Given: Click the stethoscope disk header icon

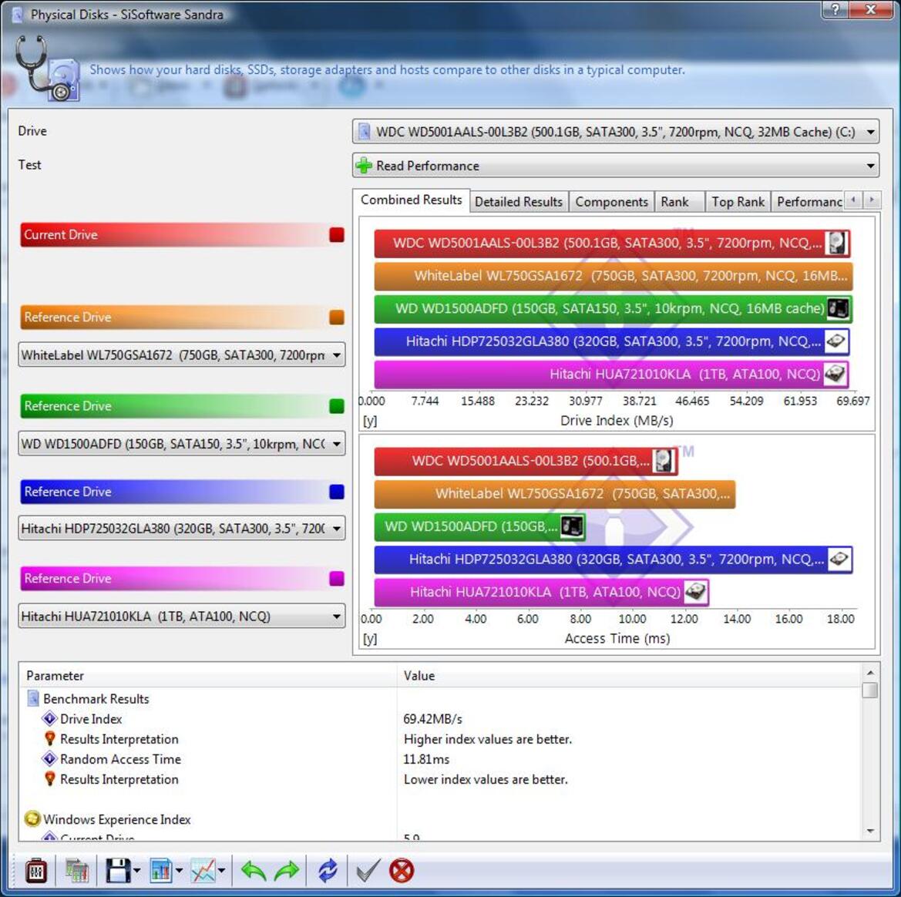Looking at the screenshot, I should [x=49, y=69].
